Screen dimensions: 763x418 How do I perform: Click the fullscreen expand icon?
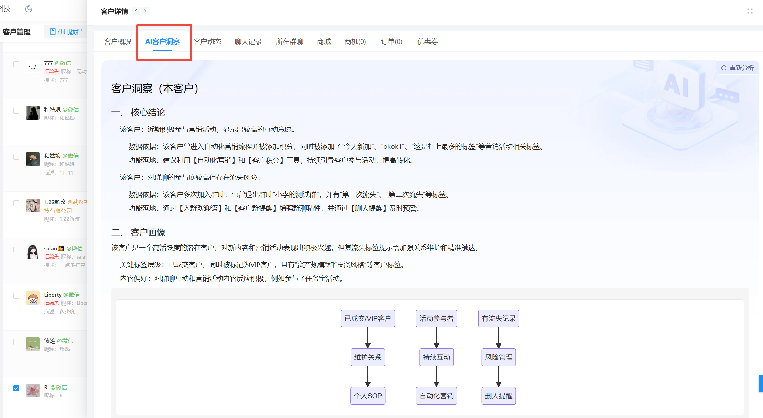[750, 11]
